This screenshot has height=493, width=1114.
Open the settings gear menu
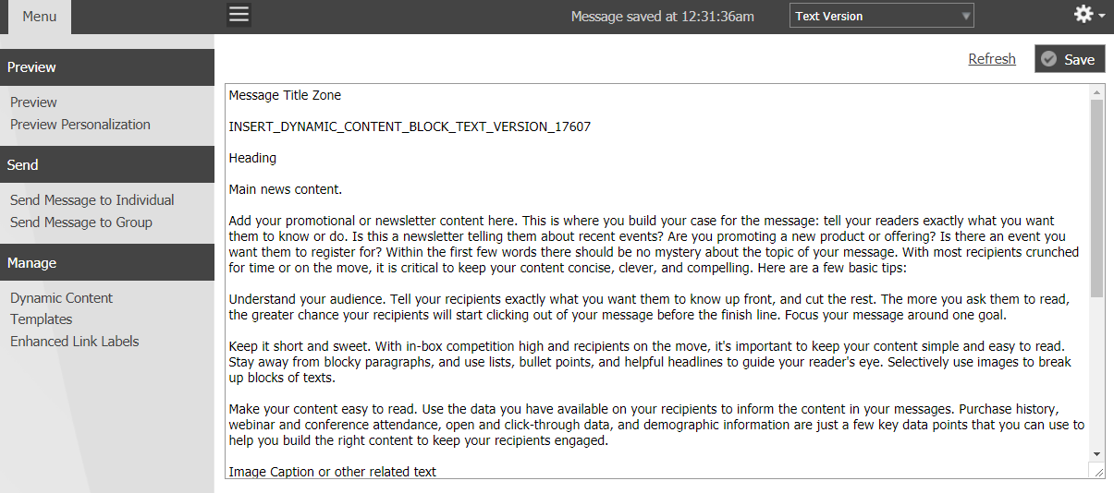coord(1083,14)
